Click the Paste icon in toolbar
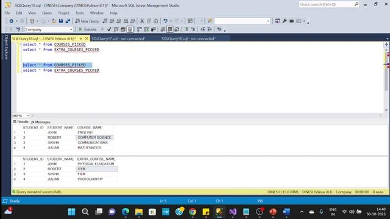The width and height of the screenshot is (390, 219). 156,21
